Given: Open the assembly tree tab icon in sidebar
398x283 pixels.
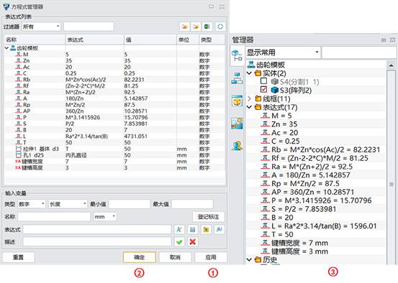Looking at the screenshot, I should pyautogui.click(x=237, y=78).
